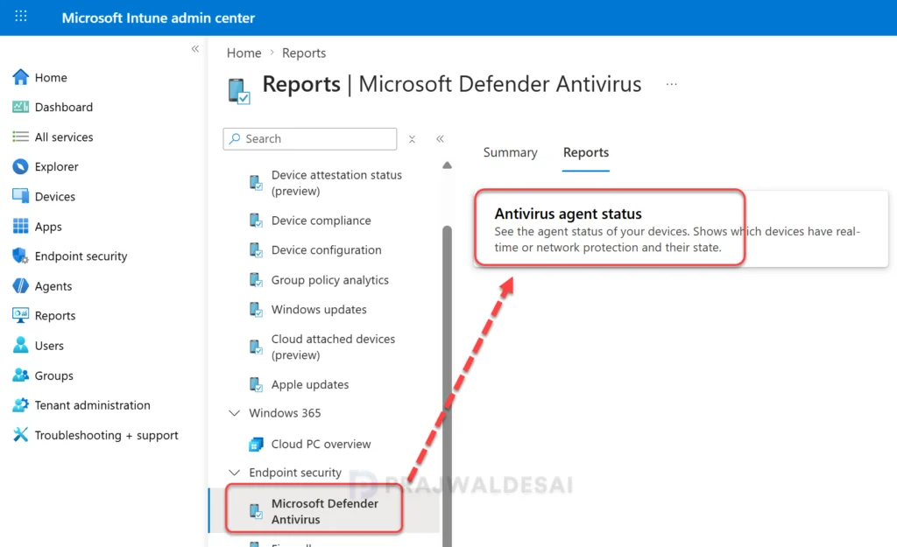Viewport: 897px width, 547px height.
Task: Open Device compliance in the reports menu
Action: 321,221
